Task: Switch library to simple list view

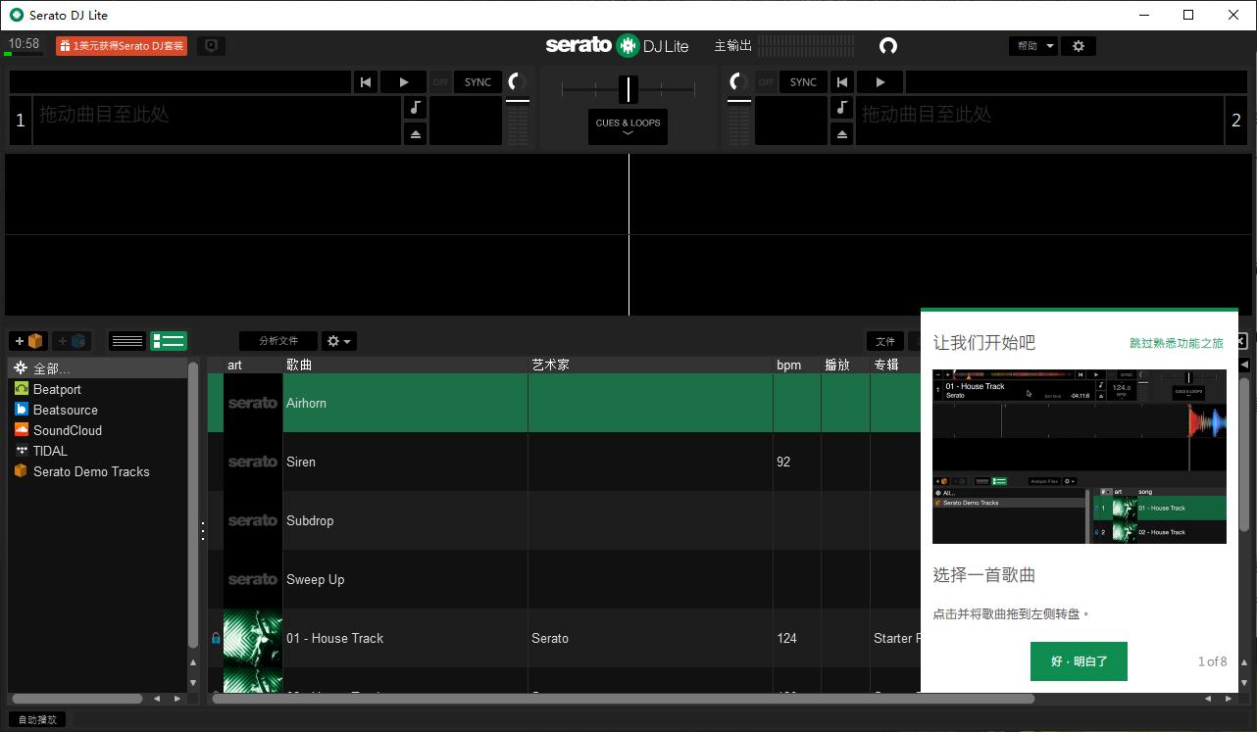Action: [127, 341]
